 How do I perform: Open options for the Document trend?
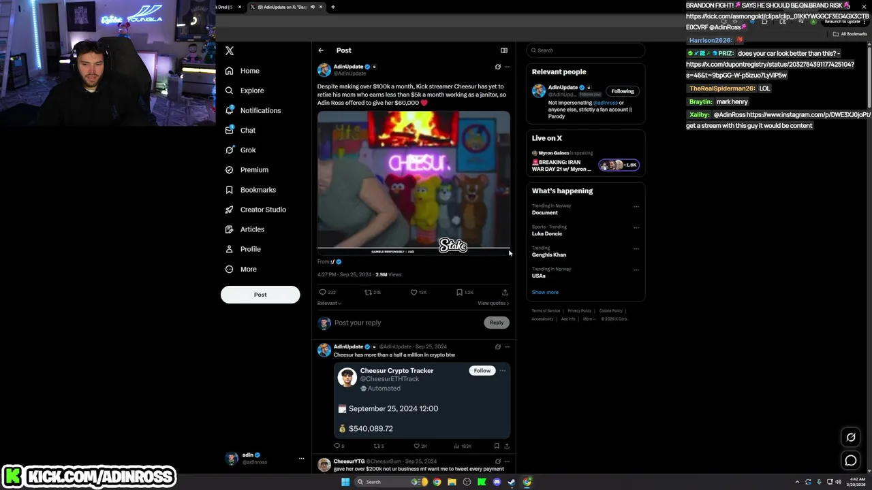point(636,206)
